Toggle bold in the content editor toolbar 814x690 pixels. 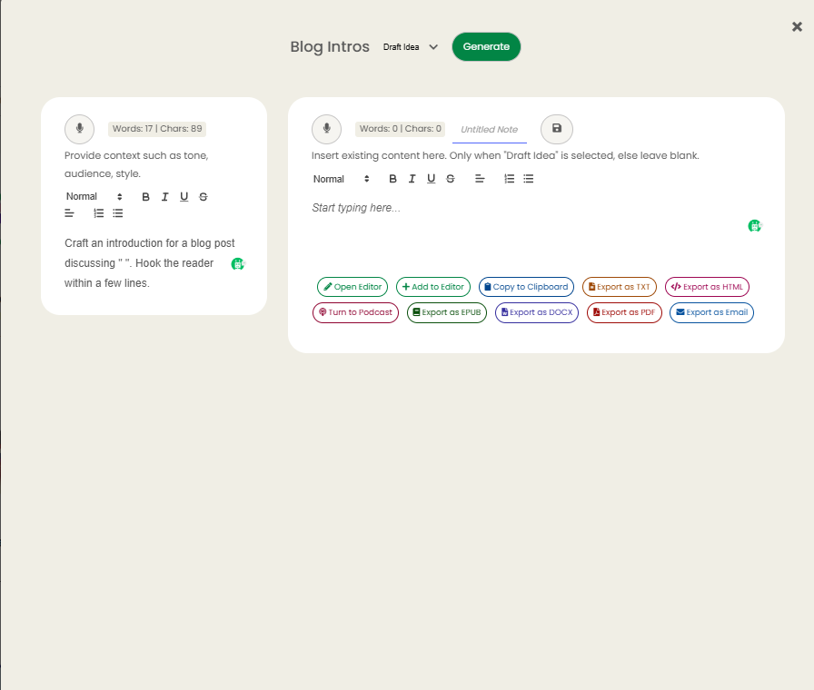click(393, 179)
